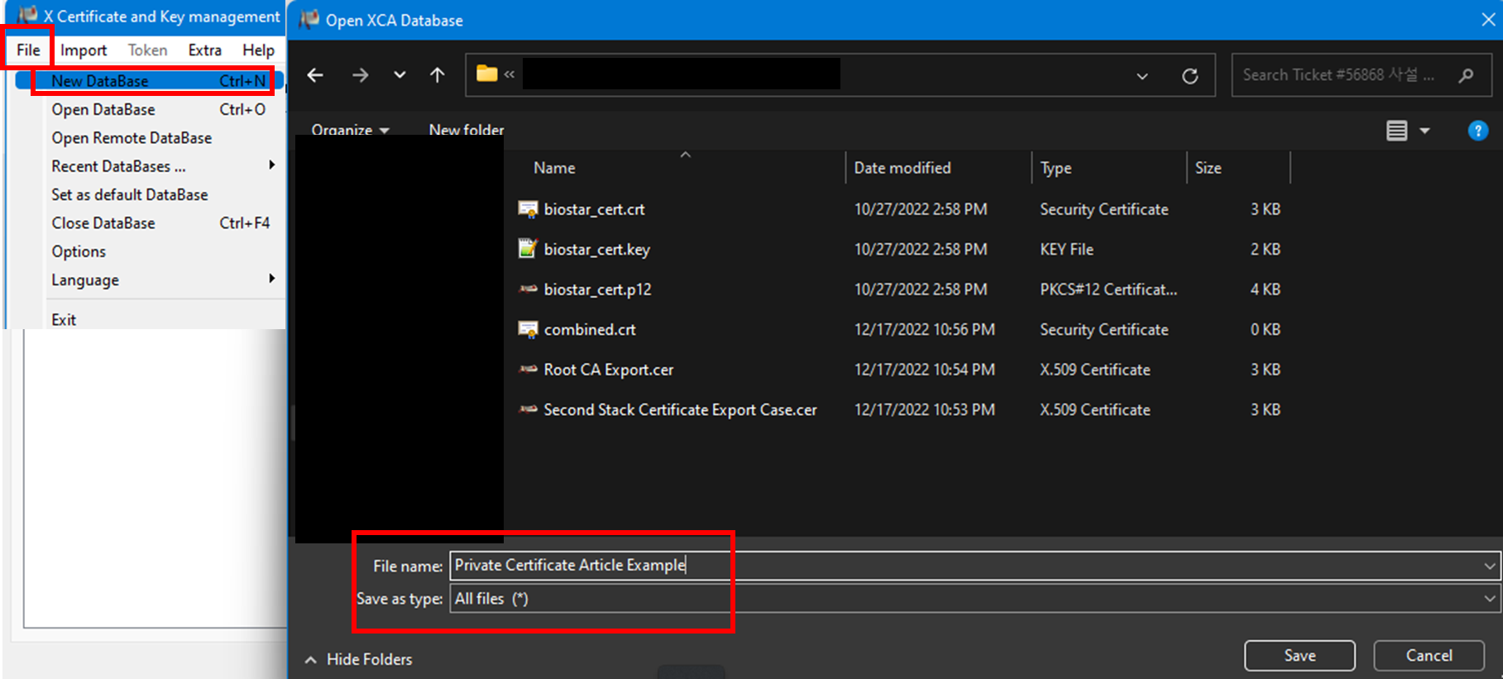Open the blue Help question icon

pos(1478,131)
